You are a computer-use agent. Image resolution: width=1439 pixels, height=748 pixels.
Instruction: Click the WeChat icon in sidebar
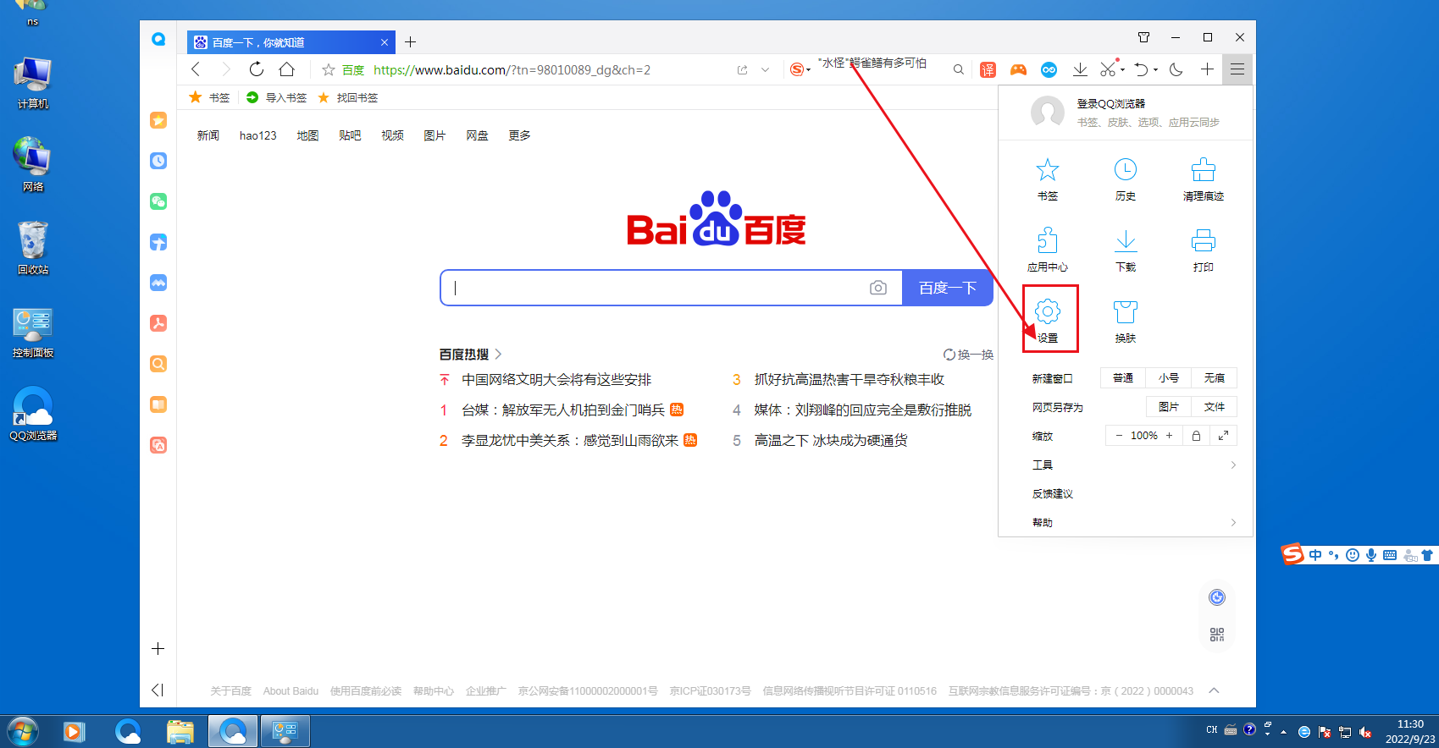[158, 201]
